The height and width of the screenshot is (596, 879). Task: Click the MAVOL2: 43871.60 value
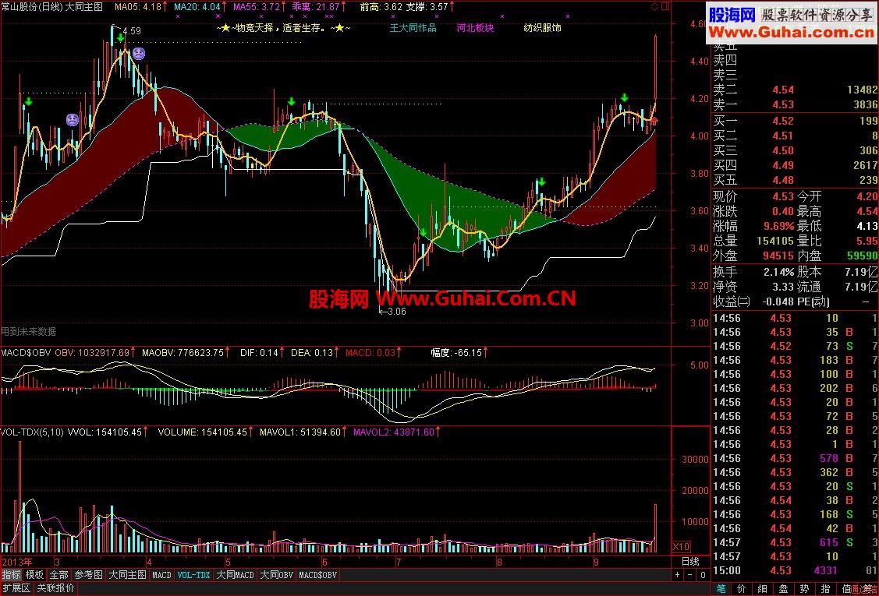[394, 432]
